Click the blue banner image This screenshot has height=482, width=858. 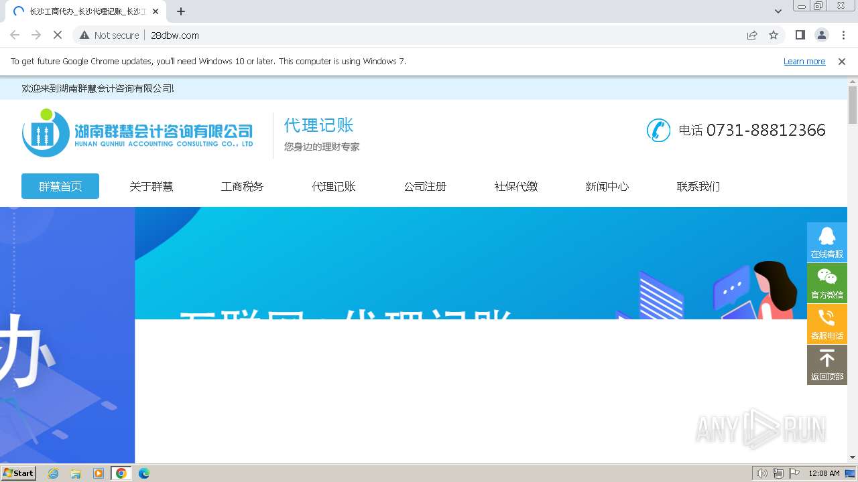(491, 263)
